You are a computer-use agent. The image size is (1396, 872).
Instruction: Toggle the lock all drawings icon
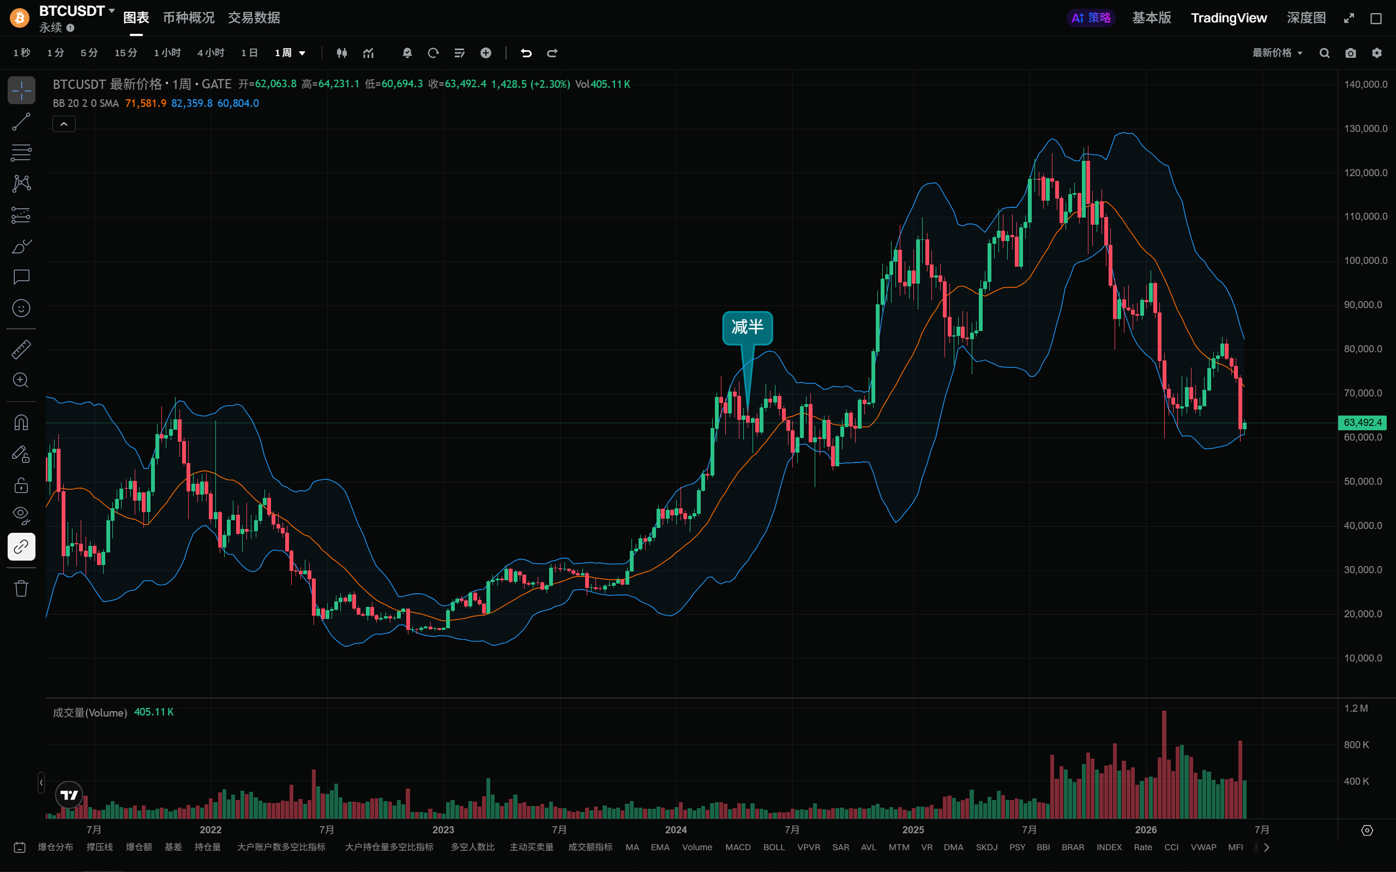21,485
